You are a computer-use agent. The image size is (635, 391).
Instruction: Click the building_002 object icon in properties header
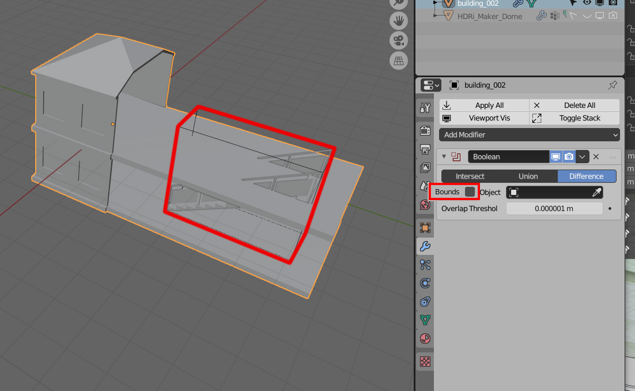tap(455, 85)
